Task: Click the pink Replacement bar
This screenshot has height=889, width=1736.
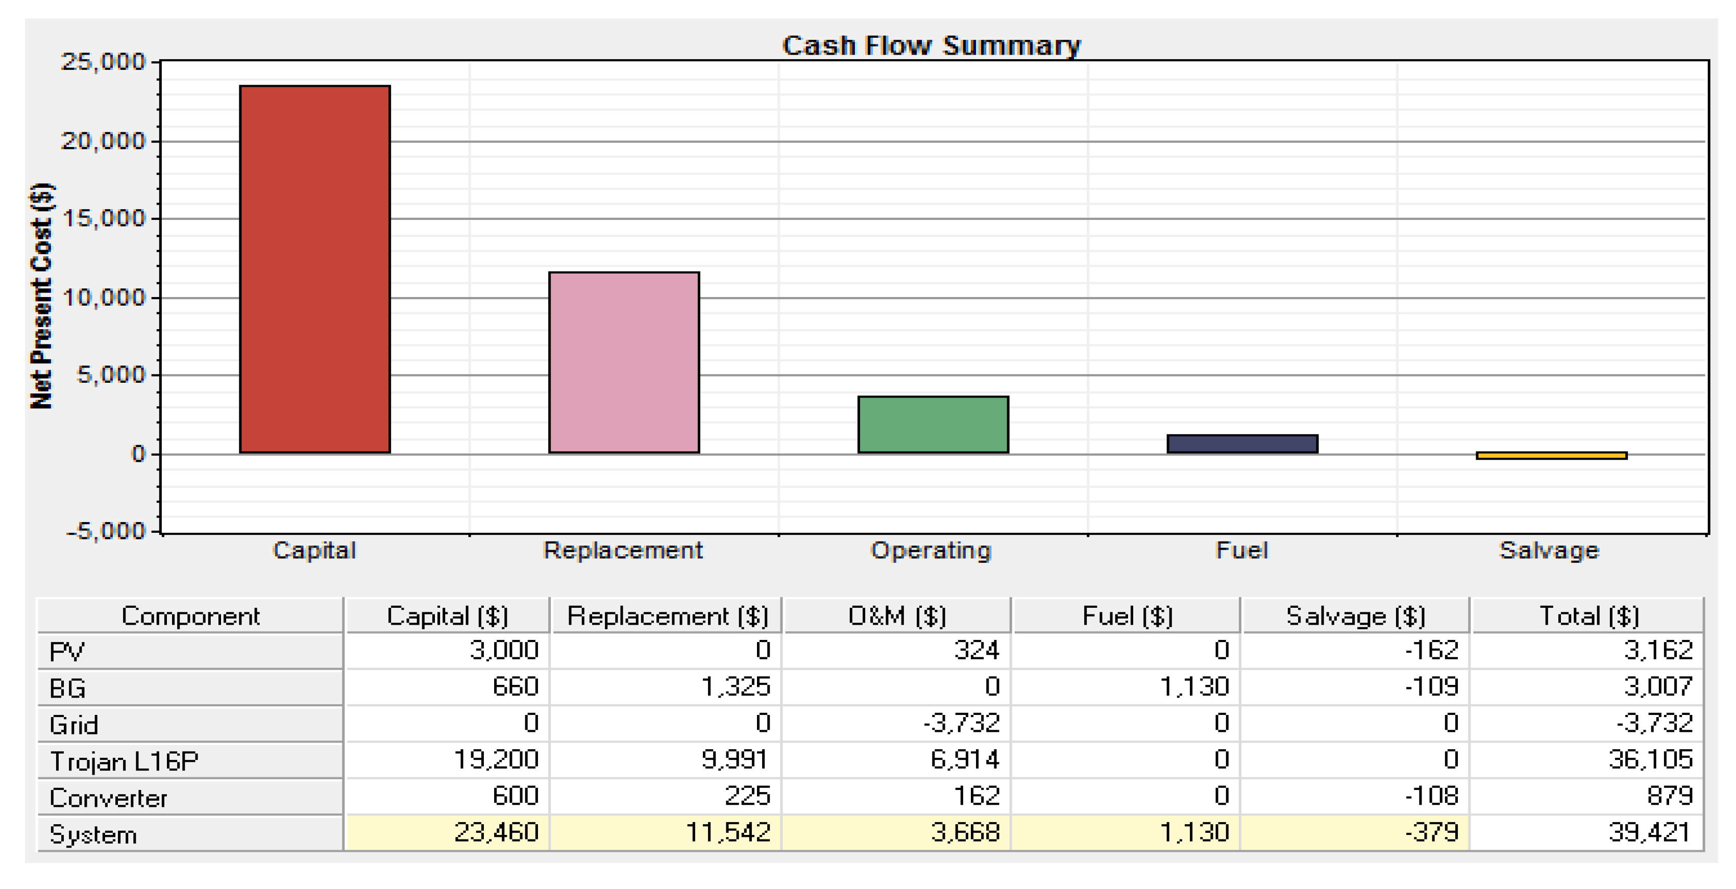Action: coord(624,363)
